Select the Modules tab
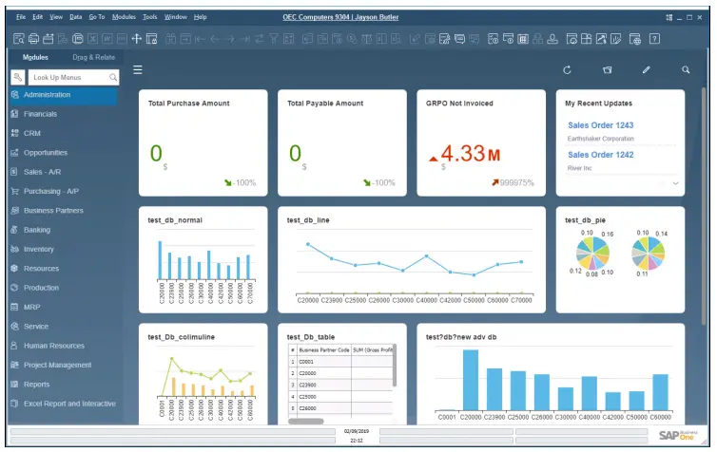 tap(35, 57)
